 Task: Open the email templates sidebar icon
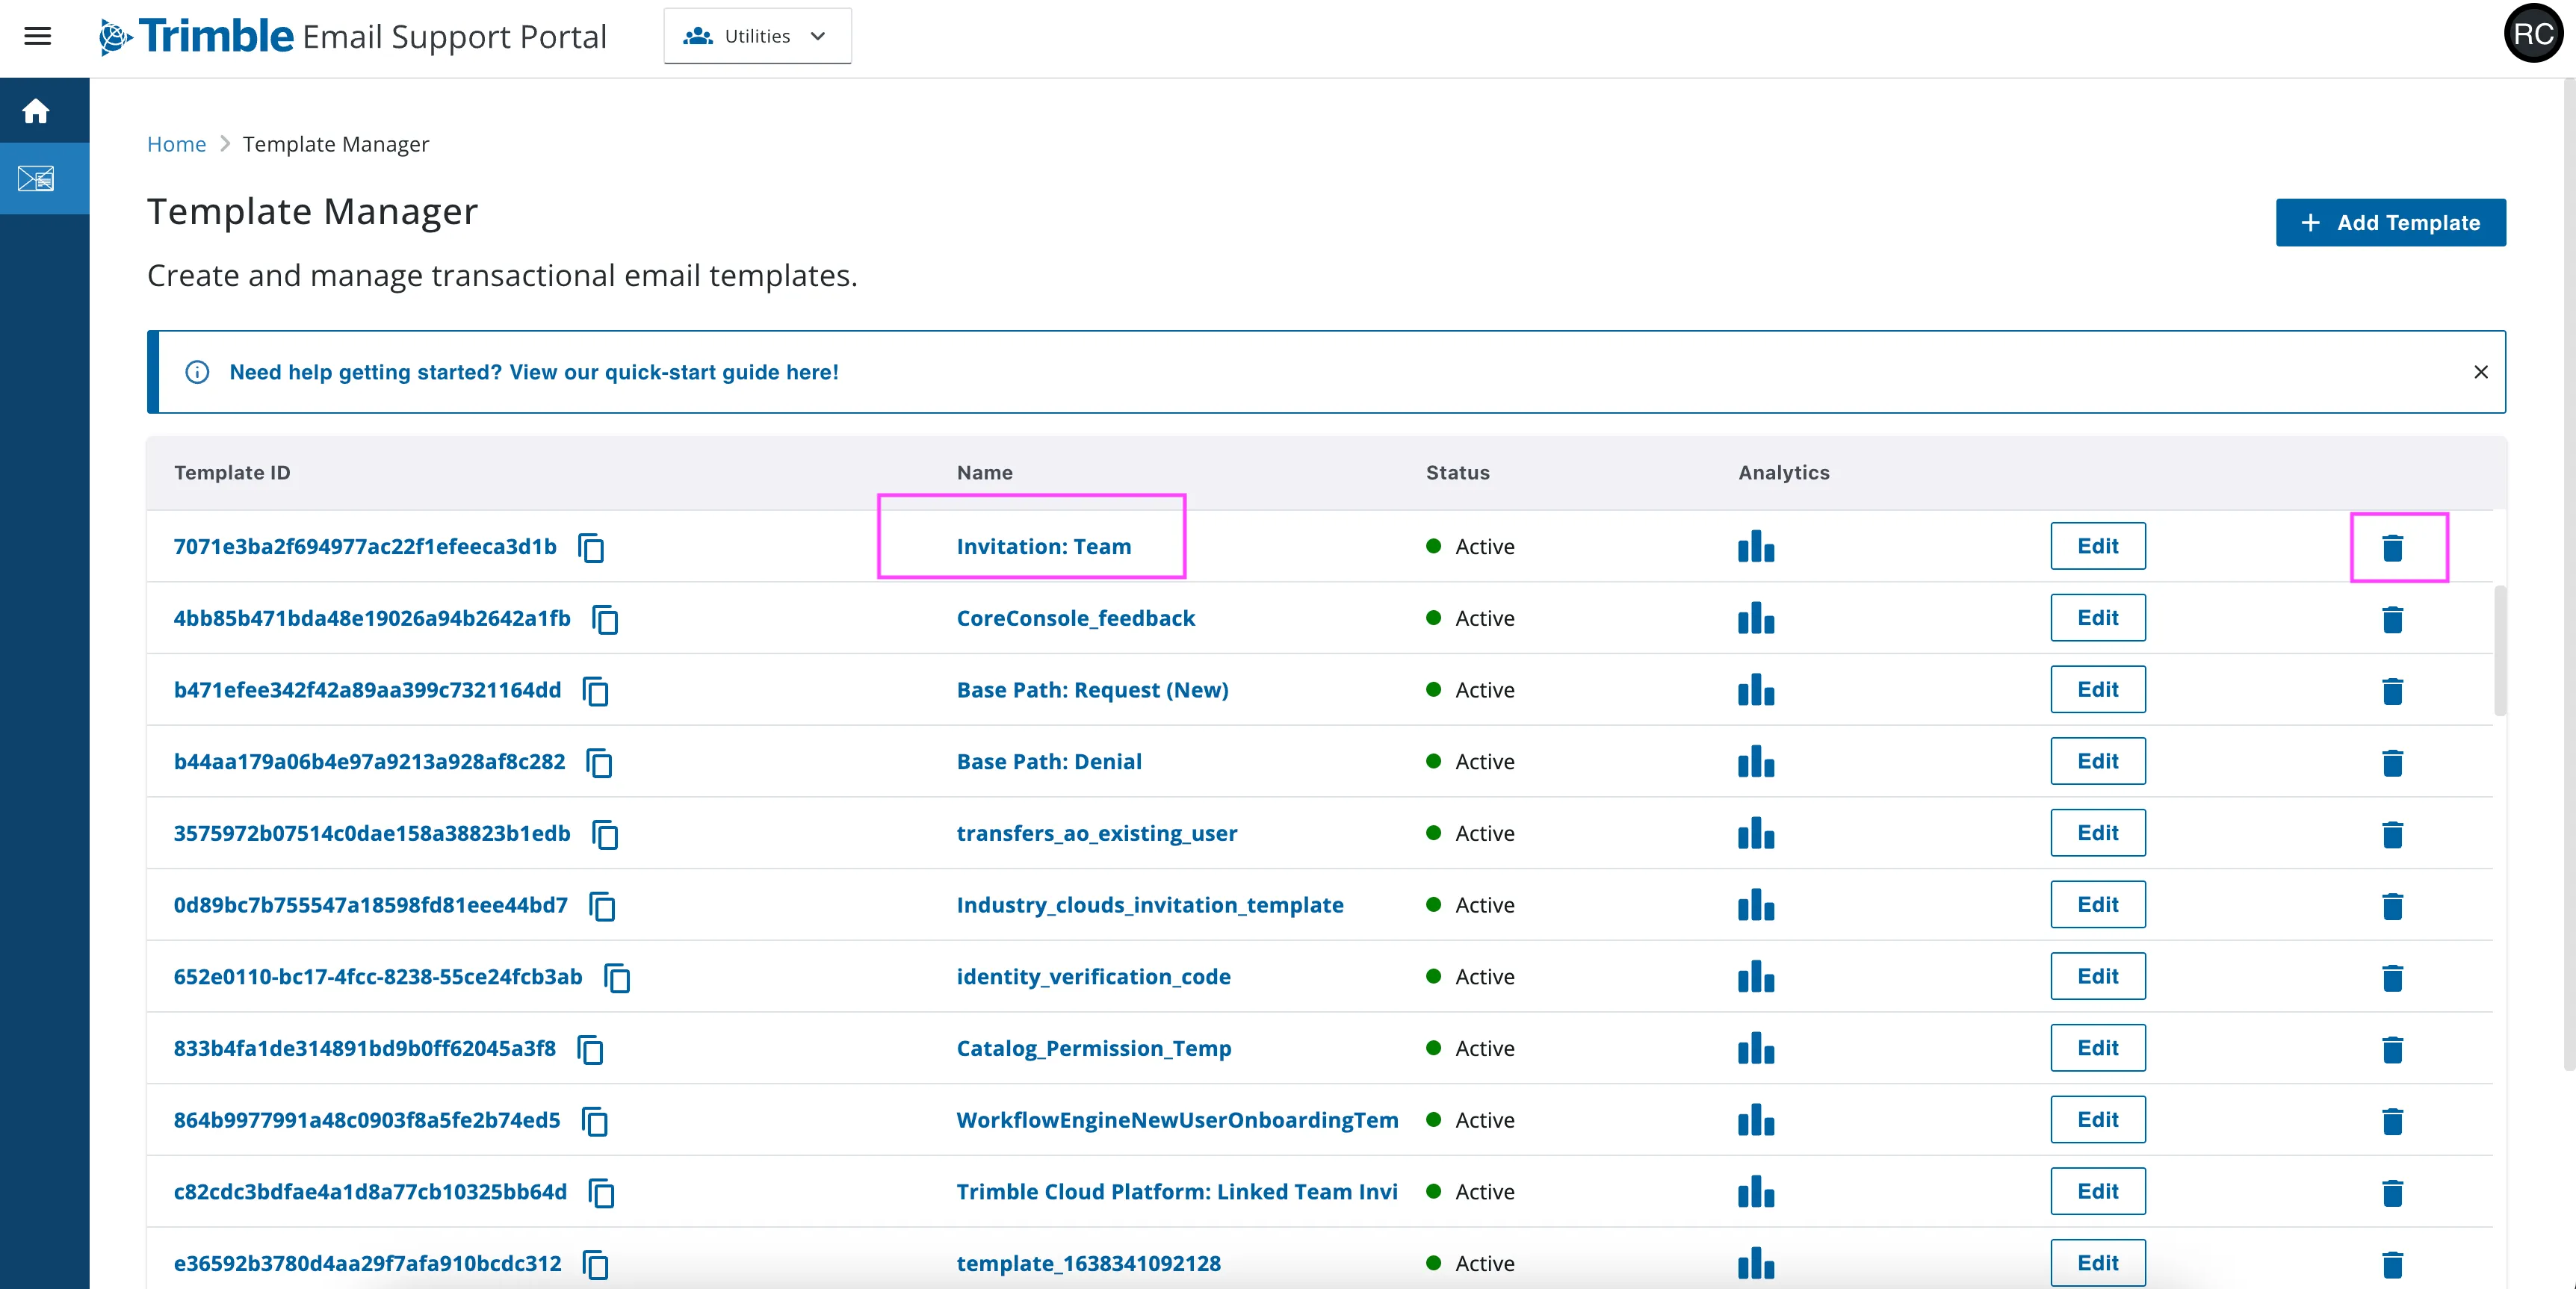tap(36, 179)
